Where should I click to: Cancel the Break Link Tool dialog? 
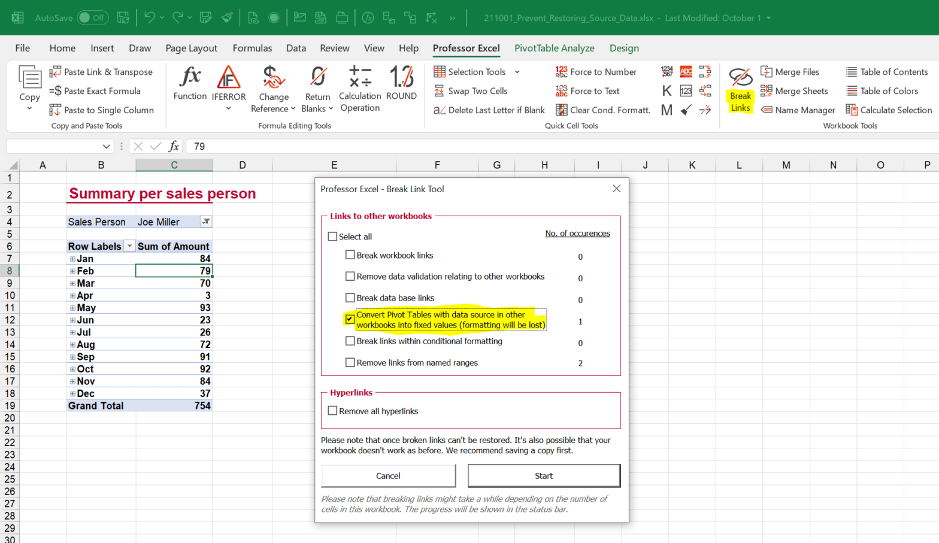click(x=388, y=476)
